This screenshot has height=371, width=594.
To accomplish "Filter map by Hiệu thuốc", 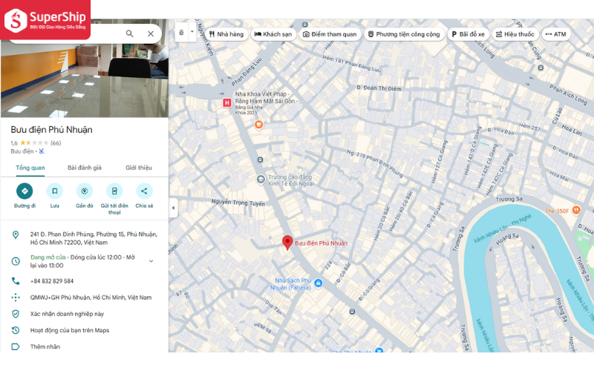I will [x=515, y=34].
